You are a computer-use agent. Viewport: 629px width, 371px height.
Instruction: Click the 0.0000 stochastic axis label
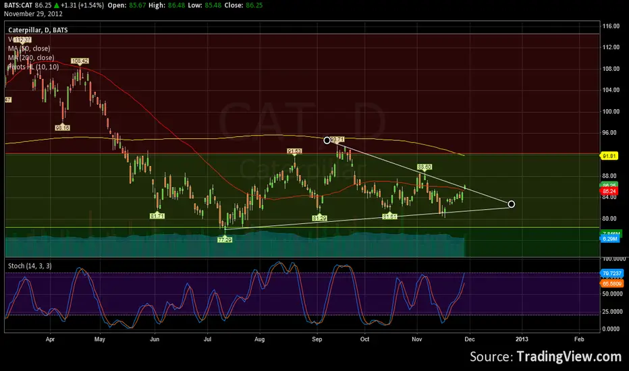pos(611,329)
